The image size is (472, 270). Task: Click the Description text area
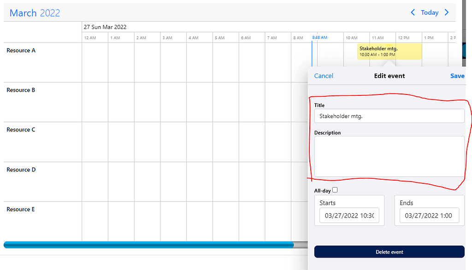tap(389, 156)
